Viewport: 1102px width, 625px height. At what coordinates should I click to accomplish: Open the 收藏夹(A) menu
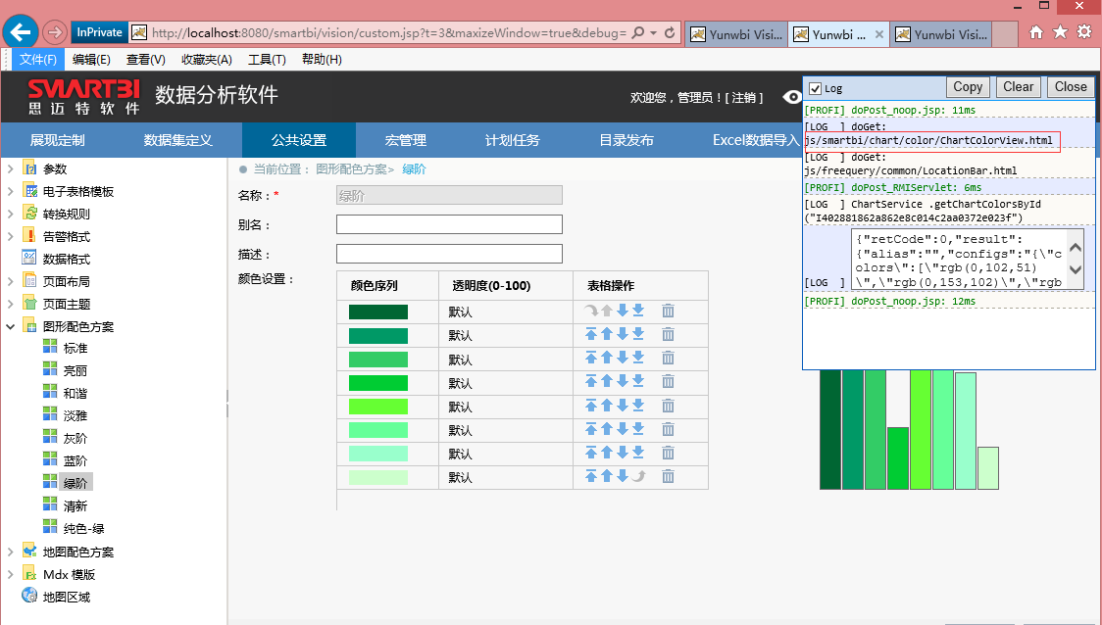coord(207,60)
